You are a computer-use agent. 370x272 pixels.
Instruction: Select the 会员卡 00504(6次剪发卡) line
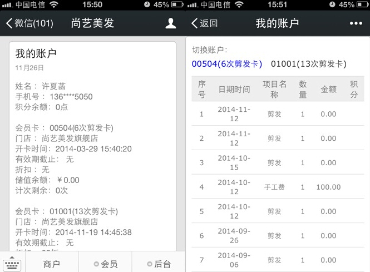click(x=64, y=128)
